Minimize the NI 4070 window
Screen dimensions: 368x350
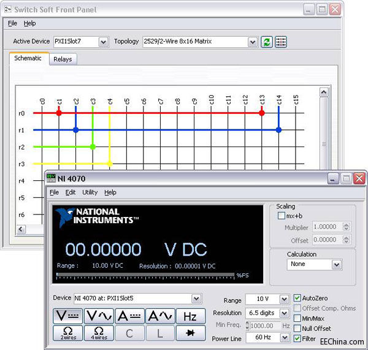333,179
